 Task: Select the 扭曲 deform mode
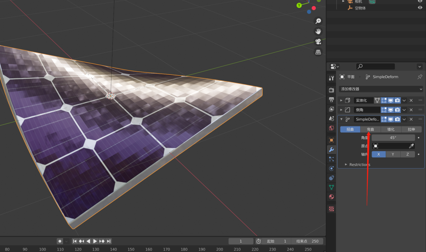click(350, 130)
